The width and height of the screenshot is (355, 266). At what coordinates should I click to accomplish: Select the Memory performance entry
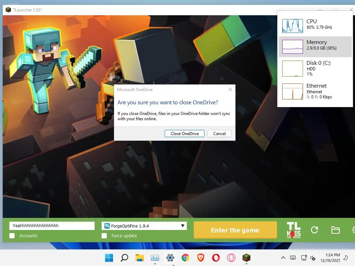pyautogui.click(x=315, y=47)
